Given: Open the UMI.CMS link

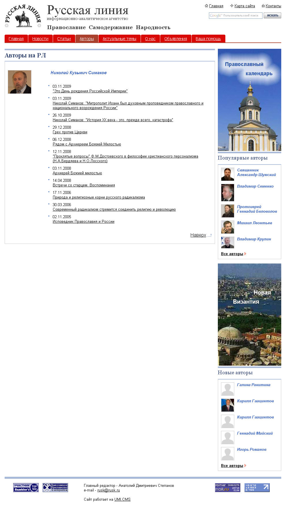Looking at the screenshot, I should coord(122,500).
